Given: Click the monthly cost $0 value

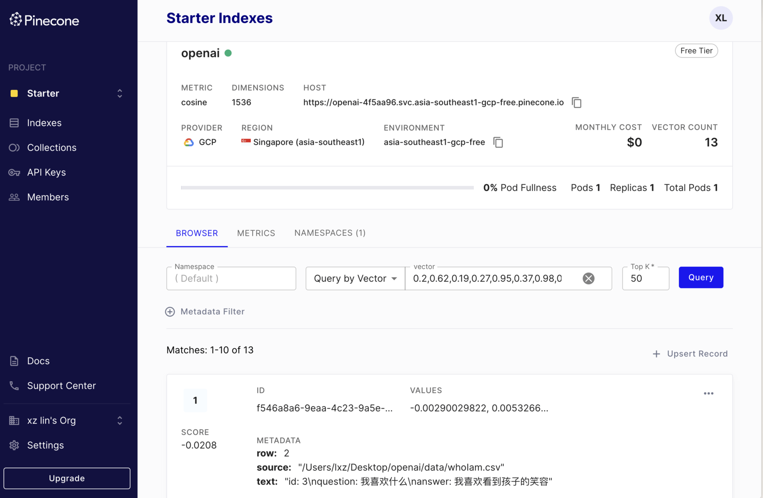Looking at the screenshot, I should click(x=634, y=142).
